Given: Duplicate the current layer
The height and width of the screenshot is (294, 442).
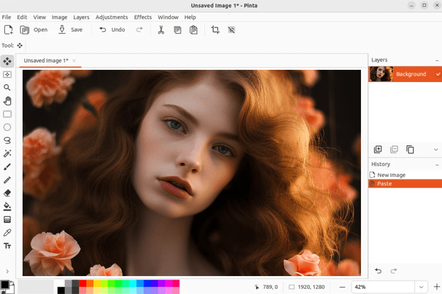Looking at the screenshot, I should pos(410,149).
